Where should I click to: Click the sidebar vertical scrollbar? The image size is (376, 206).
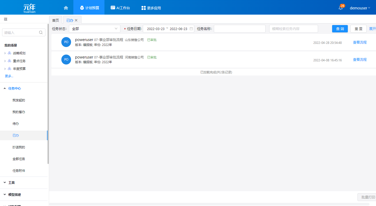pyautogui.click(x=48, y=94)
